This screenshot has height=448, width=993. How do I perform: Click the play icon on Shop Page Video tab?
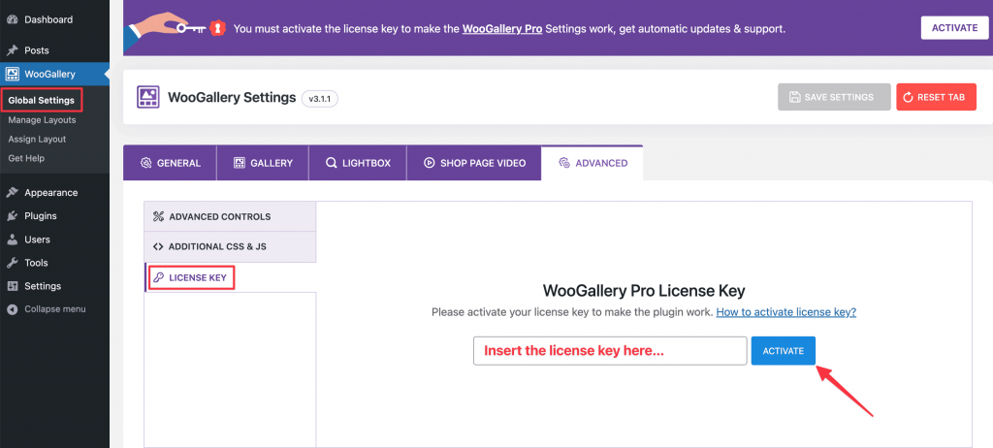point(429,164)
